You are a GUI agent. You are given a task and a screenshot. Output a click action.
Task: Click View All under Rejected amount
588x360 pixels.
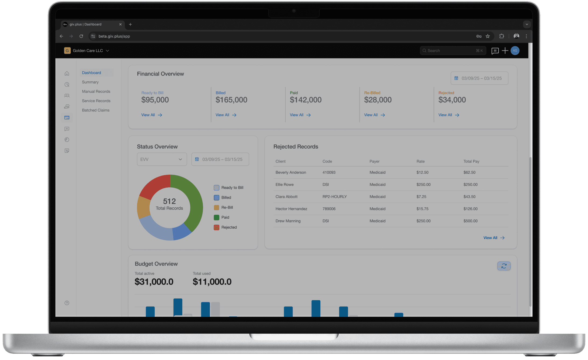[x=448, y=115]
